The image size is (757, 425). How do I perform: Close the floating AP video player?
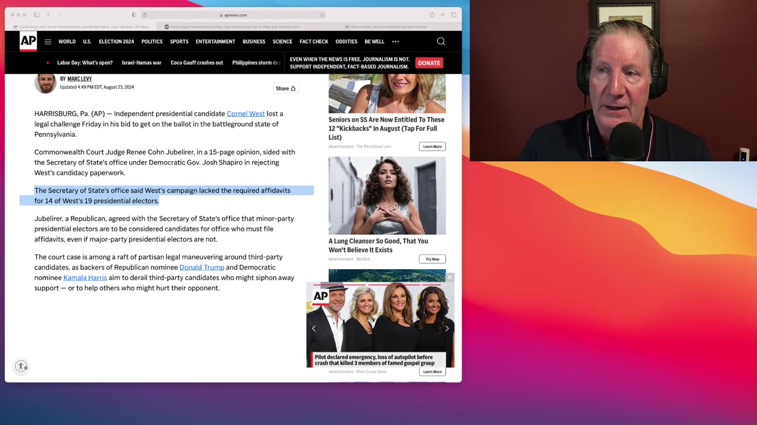[449, 277]
